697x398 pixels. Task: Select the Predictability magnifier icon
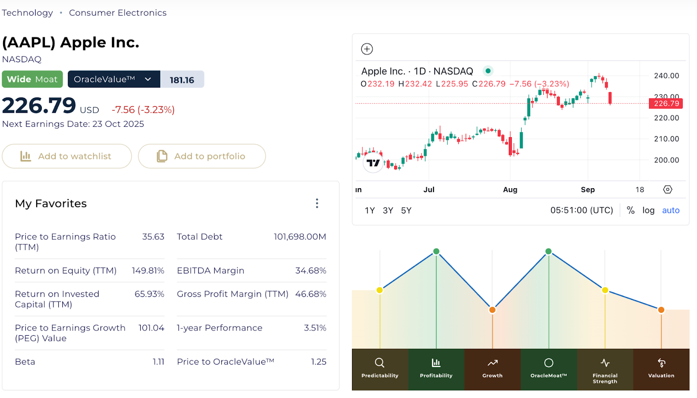point(379,362)
